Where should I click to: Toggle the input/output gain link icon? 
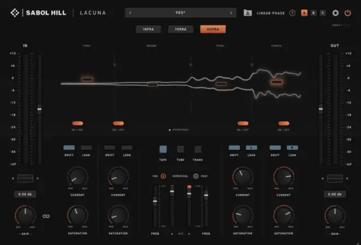tap(46, 216)
